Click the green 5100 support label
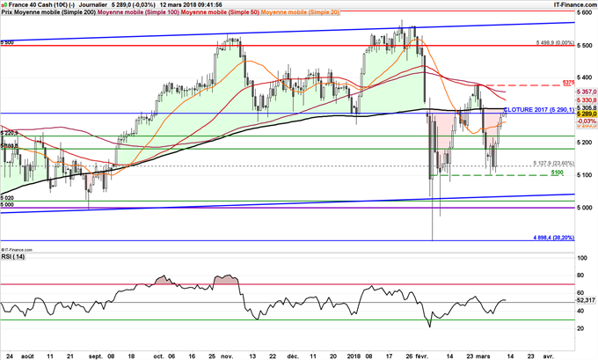Viewport: 598px width, 360px height. tap(558, 173)
